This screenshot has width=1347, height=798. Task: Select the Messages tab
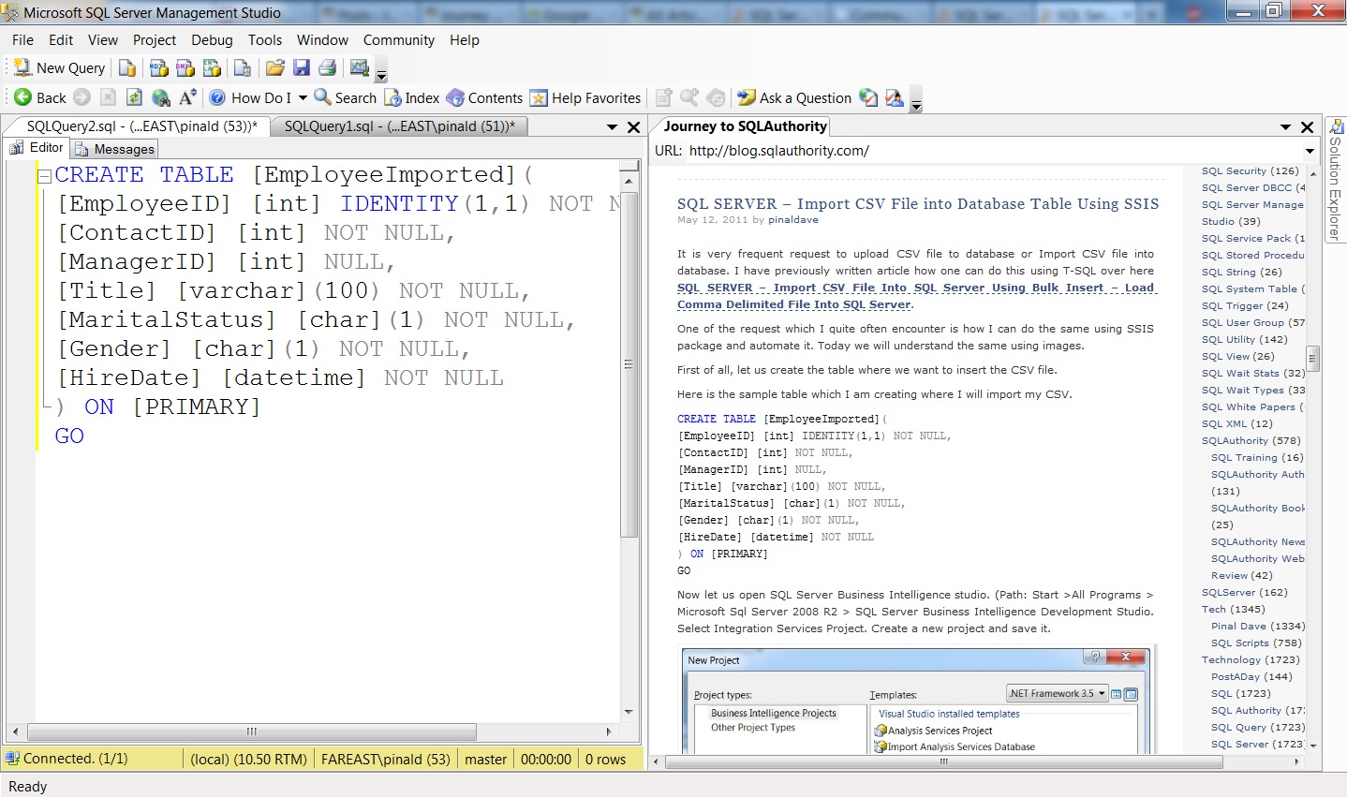tap(114, 149)
